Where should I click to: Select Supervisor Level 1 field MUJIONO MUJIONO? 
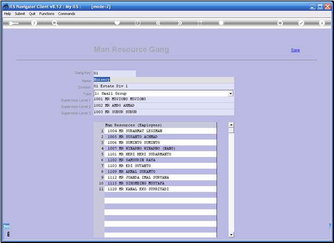(164, 99)
